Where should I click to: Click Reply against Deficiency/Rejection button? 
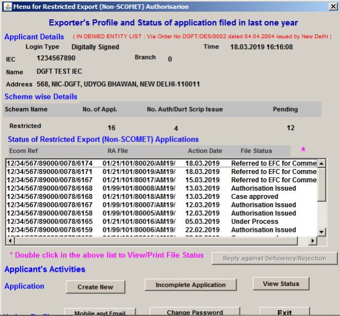[x=275, y=258]
